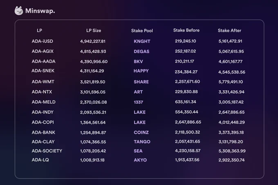Click the Minswap cat logo icon
This screenshot has height=185, width=278.
tap(19, 11)
